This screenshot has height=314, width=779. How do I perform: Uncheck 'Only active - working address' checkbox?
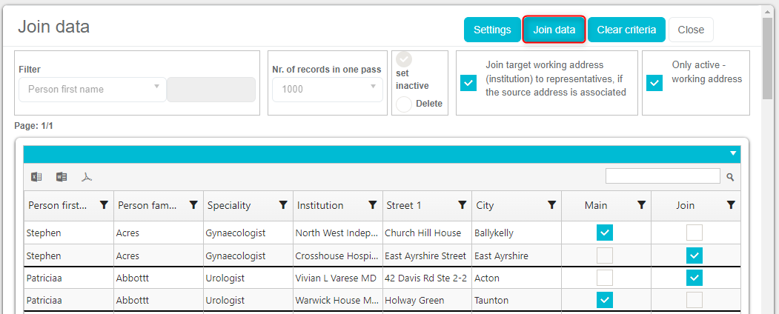654,83
